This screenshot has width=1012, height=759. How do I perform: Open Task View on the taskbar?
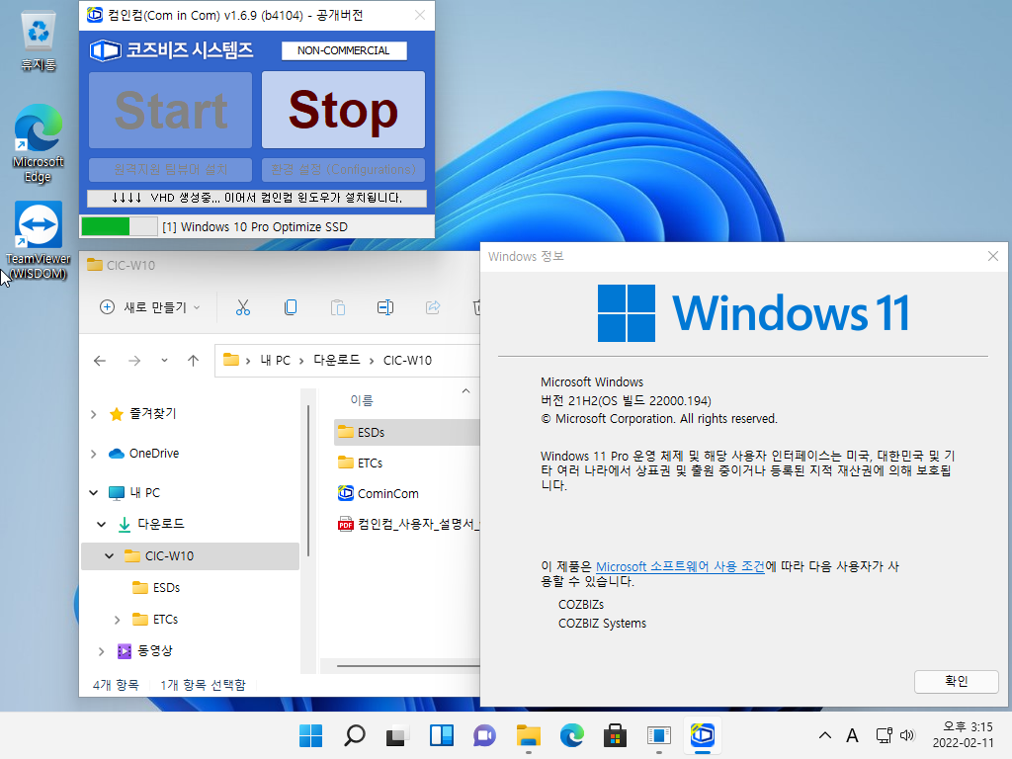[x=397, y=735]
